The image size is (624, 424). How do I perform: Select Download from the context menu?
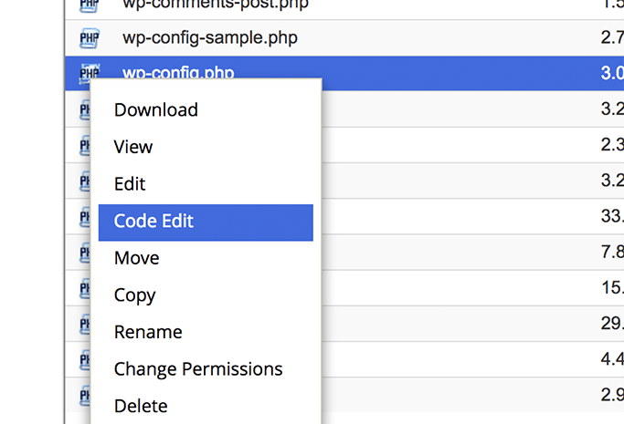(x=155, y=110)
